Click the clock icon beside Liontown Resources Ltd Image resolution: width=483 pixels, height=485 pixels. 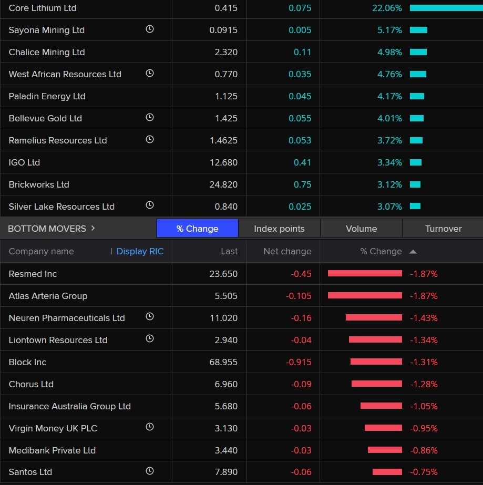[x=150, y=339]
